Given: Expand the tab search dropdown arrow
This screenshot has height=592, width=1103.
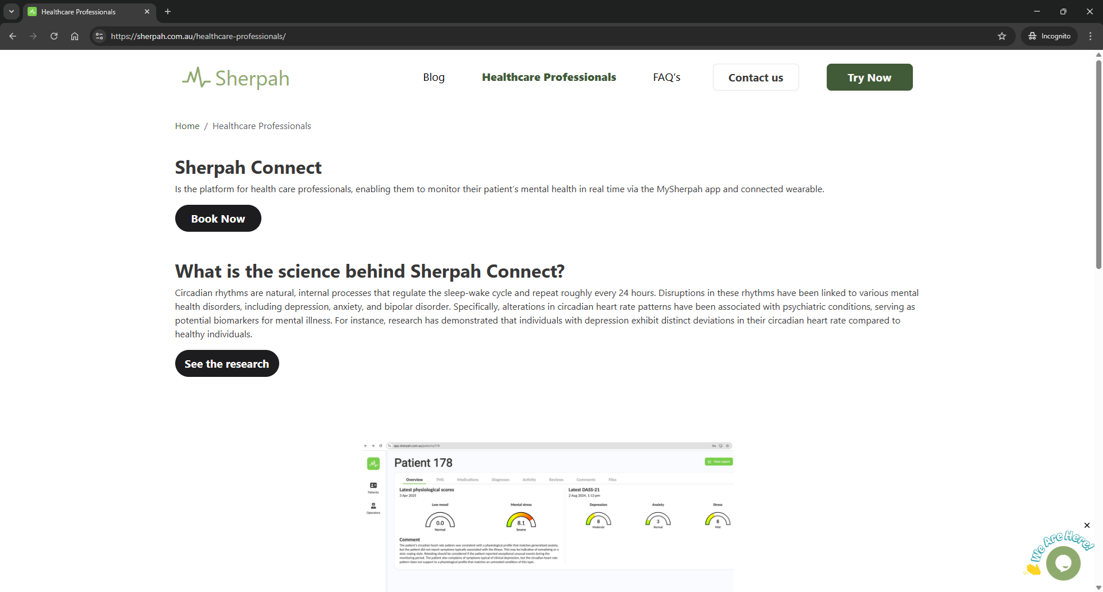Looking at the screenshot, I should pos(11,11).
